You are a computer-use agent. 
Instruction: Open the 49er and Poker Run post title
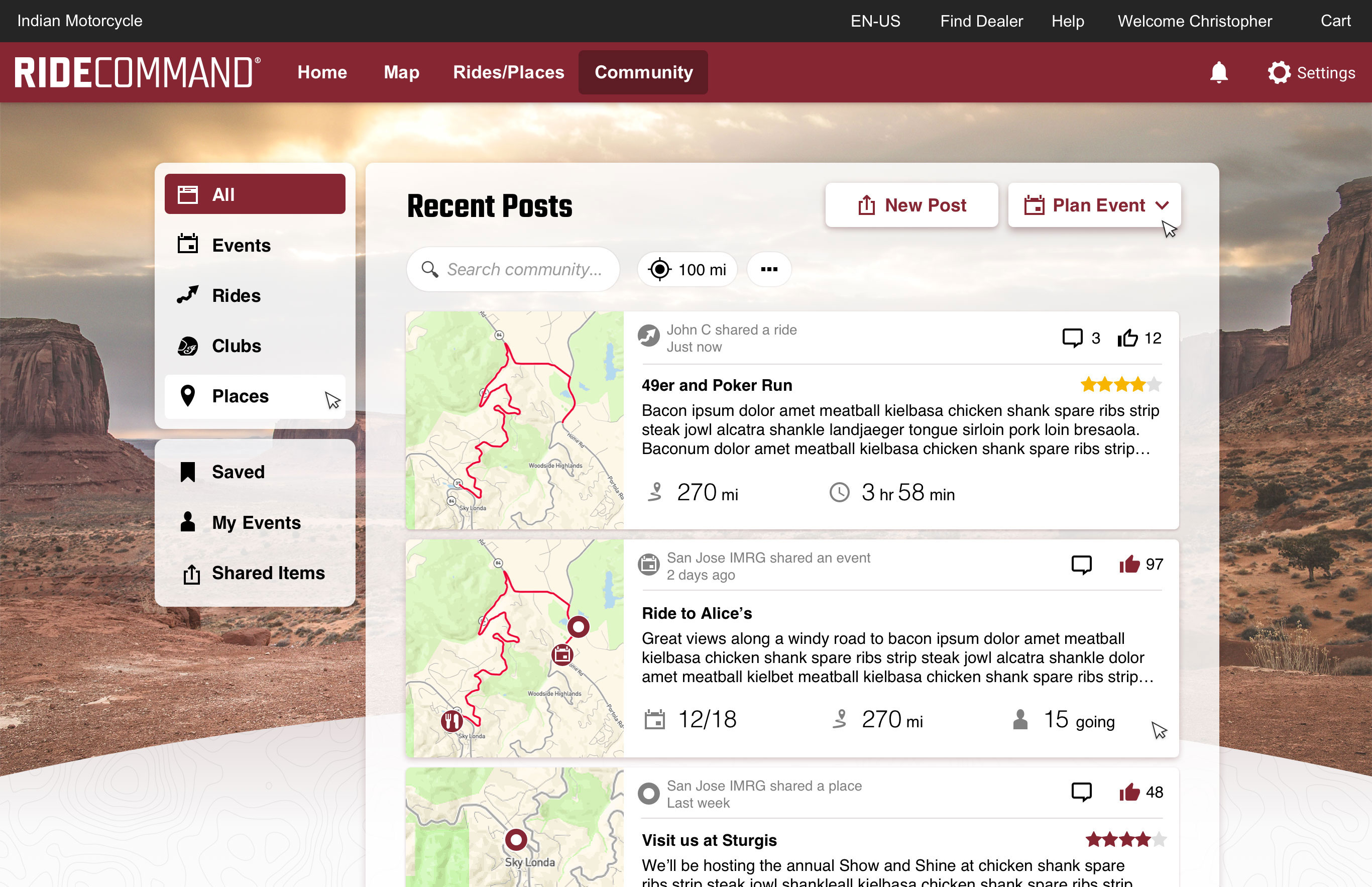pyautogui.click(x=717, y=385)
